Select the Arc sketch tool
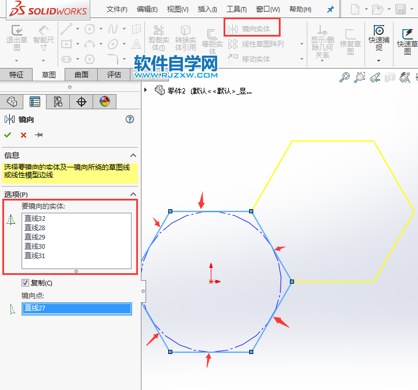The width and height of the screenshot is (418, 390). point(90,44)
